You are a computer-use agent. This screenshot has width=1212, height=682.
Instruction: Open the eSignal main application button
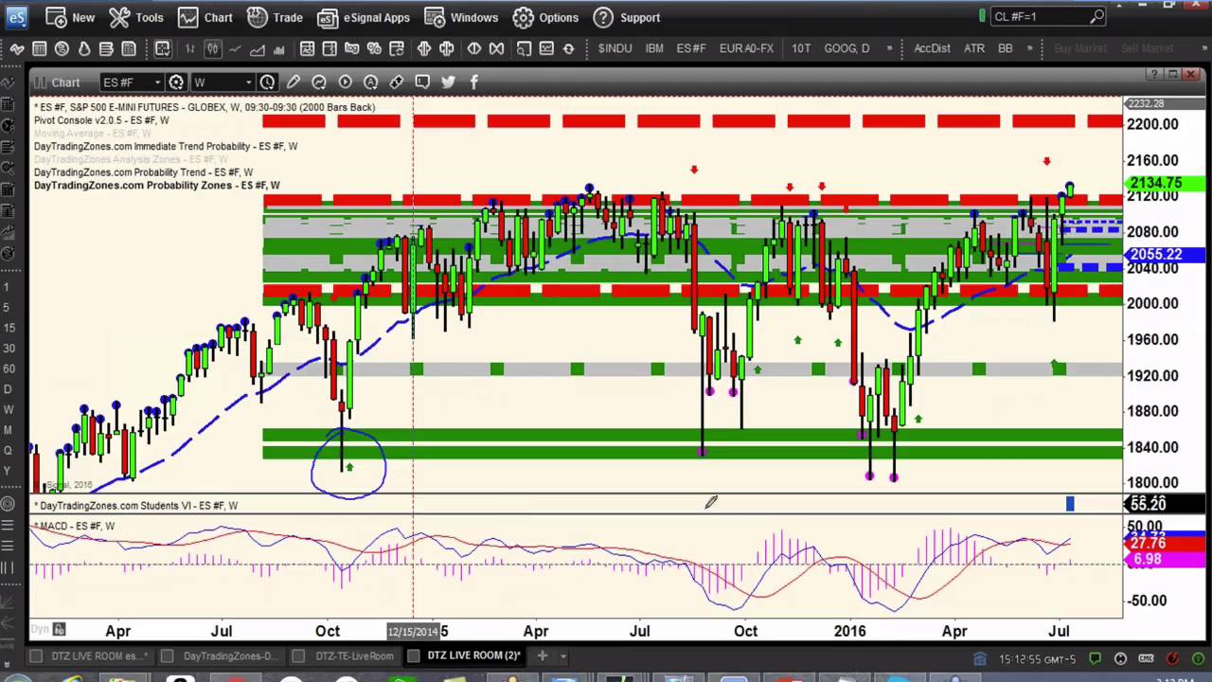[x=18, y=17]
